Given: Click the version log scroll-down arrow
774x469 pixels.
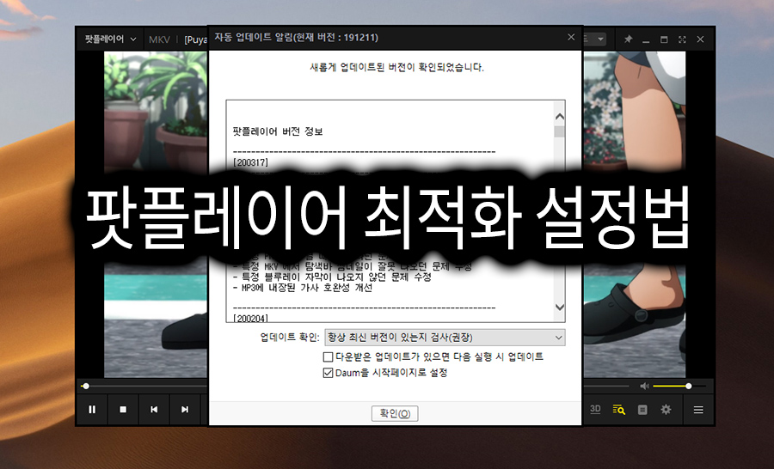Looking at the screenshot, I should click(559, 307).
